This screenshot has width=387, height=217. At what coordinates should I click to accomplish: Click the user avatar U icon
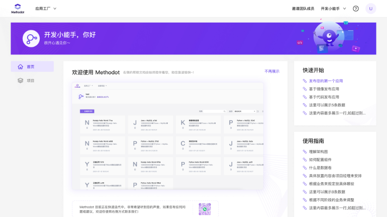[x=371, y=9]
